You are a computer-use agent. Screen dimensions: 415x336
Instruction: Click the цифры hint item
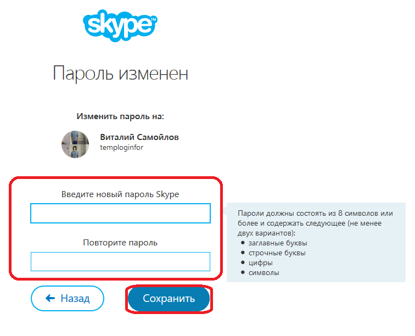260,263
